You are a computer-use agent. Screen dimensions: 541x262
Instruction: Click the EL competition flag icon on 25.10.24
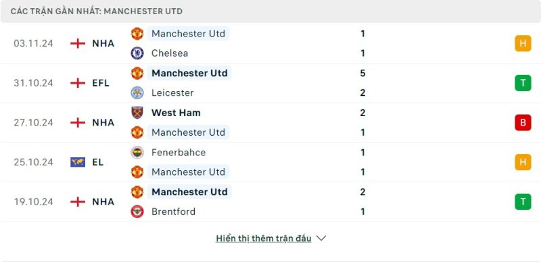(78, 162)
